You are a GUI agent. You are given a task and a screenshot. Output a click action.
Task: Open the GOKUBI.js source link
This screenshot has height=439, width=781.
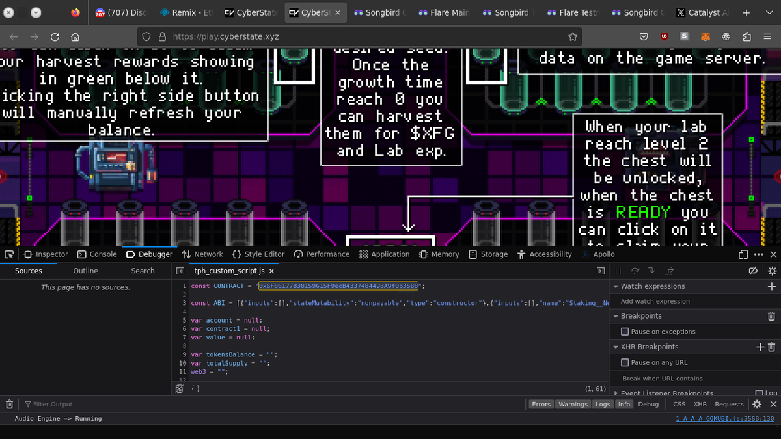724,419
